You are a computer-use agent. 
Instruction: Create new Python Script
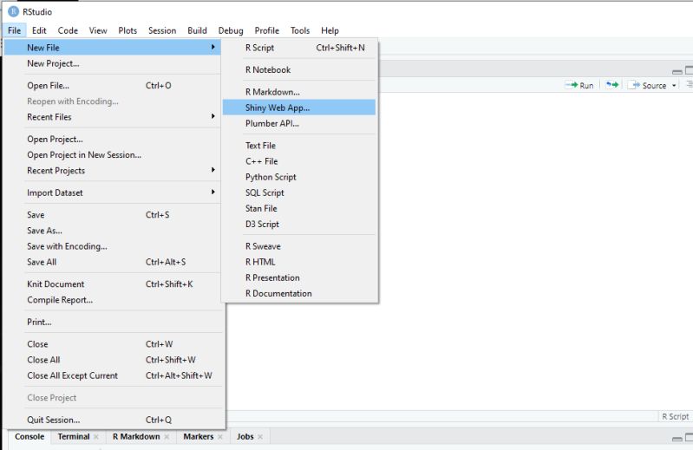coord(299,177)
